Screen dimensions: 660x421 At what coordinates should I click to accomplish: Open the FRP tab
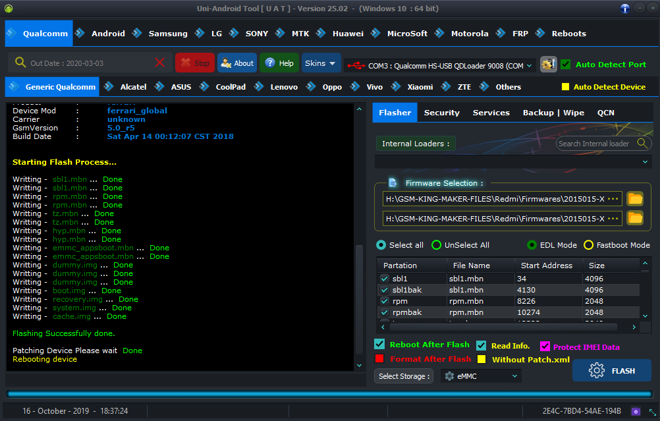(520, 33)
